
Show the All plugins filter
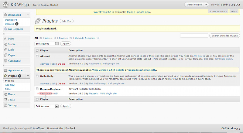click(36, 38)
